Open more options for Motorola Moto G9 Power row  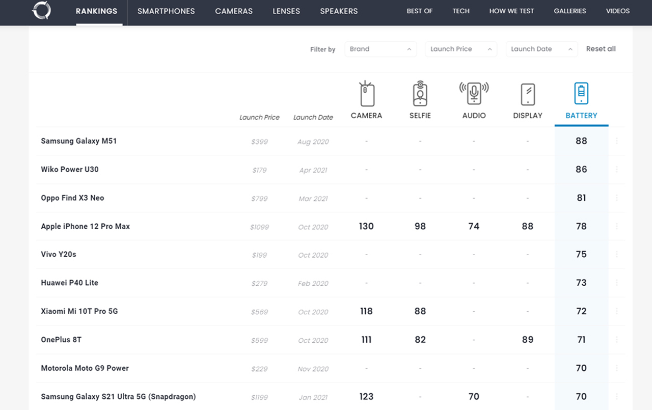pyautogui.click(x=617, y=368)
